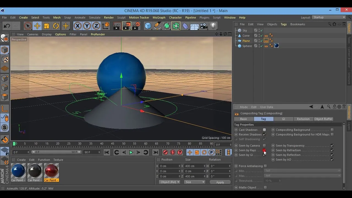This screenshot has height=198, width=352.
Task: Toggle the Cast Shadows checkbox
Action: click(264, 130)
